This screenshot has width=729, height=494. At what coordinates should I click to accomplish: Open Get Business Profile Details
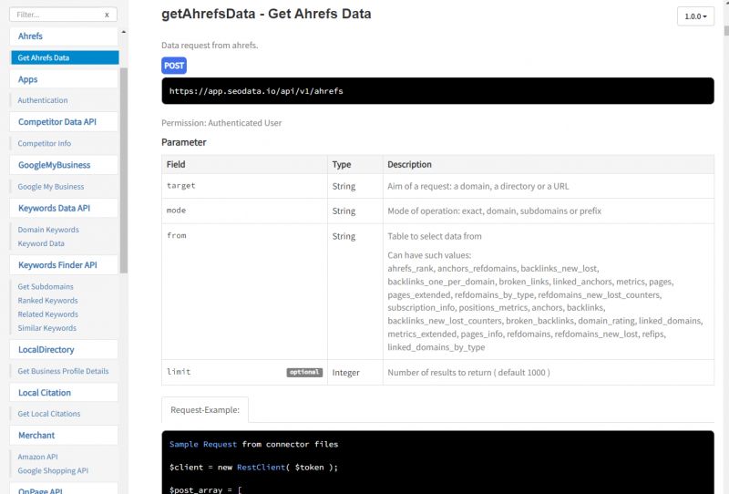click(63, 371)
